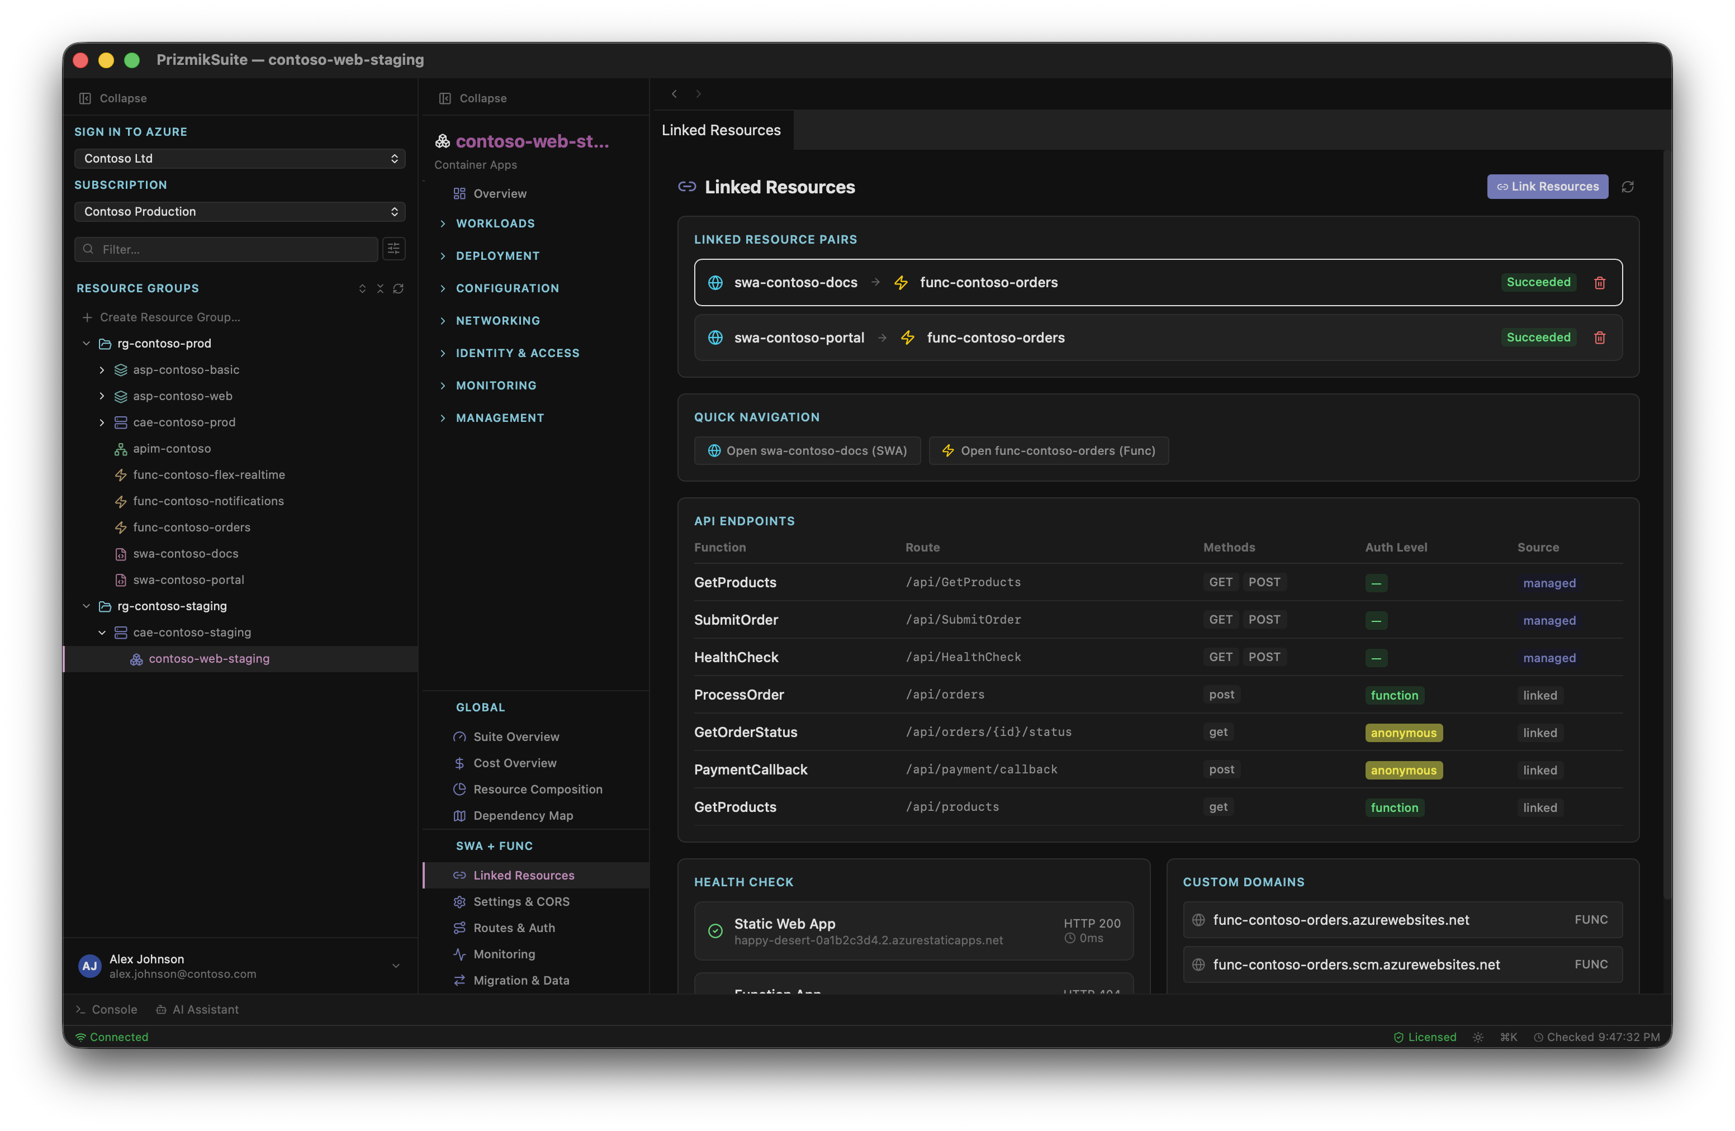Select the swa-contoso-portal linked pair row
Screen dimensions: 1735x1131
pyautogui.click(x=1158, y=338)
